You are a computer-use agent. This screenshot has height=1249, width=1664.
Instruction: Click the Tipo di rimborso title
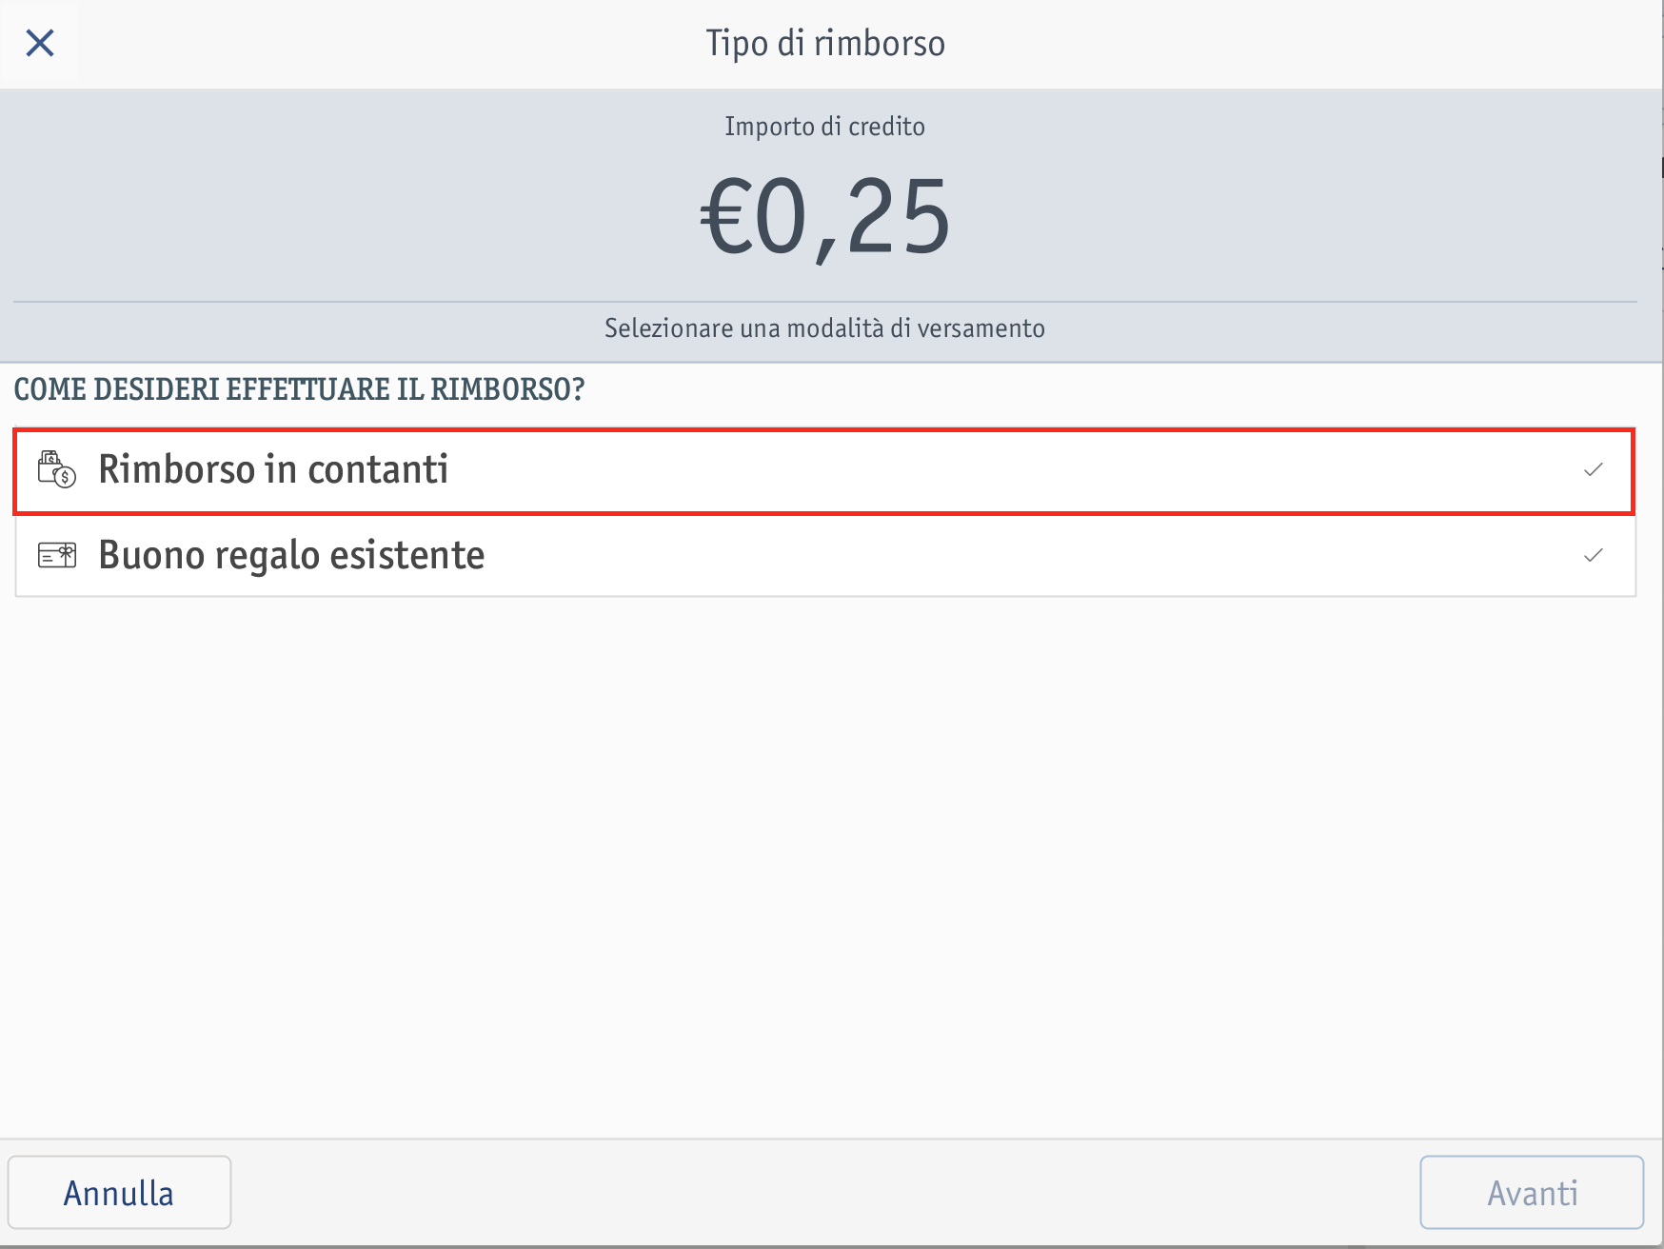pyautogui.click(x=824, y=44)
